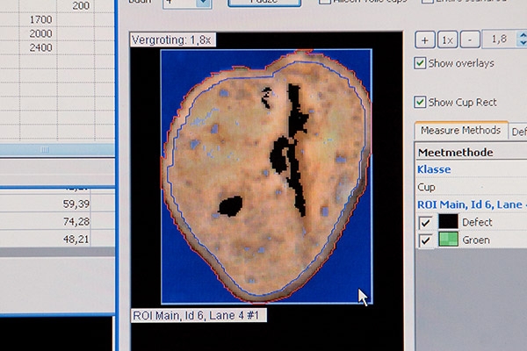Click the zoom out minus button
Screen dimensions: 527x351
pyautogui.click(x=470, y=40)
